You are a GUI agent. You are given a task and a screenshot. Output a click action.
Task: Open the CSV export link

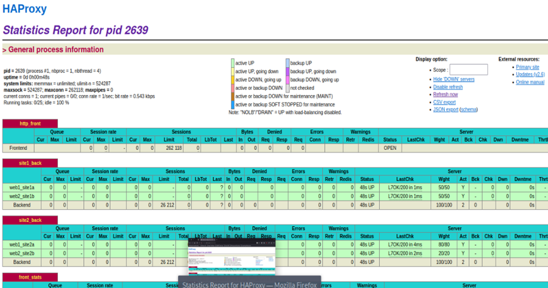[444, 102]
